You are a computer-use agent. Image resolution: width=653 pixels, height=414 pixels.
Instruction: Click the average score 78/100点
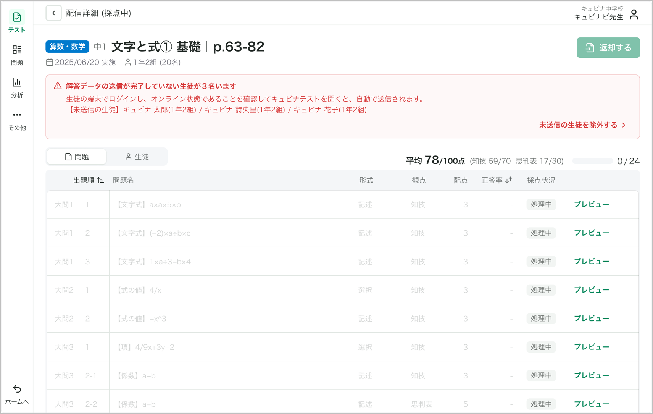click(x=435, y=161)
